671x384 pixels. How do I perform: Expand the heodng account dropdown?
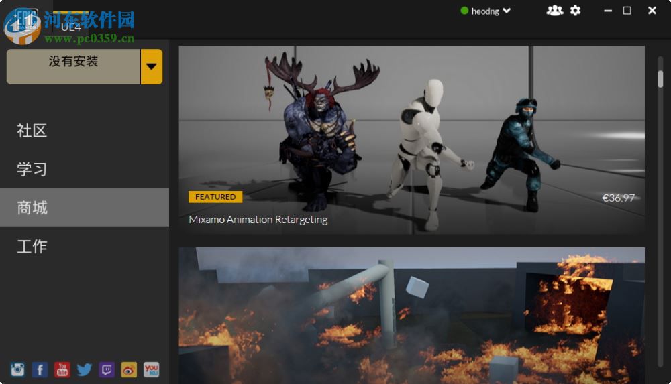(486, 11)
